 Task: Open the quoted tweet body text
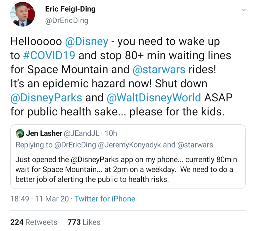pyautogui.click(x=126, y=169)
